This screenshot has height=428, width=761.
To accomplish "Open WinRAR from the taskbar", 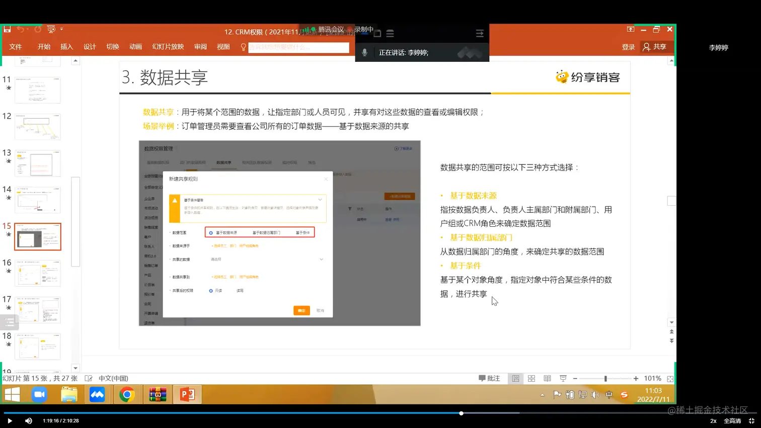I will [158, 395].
